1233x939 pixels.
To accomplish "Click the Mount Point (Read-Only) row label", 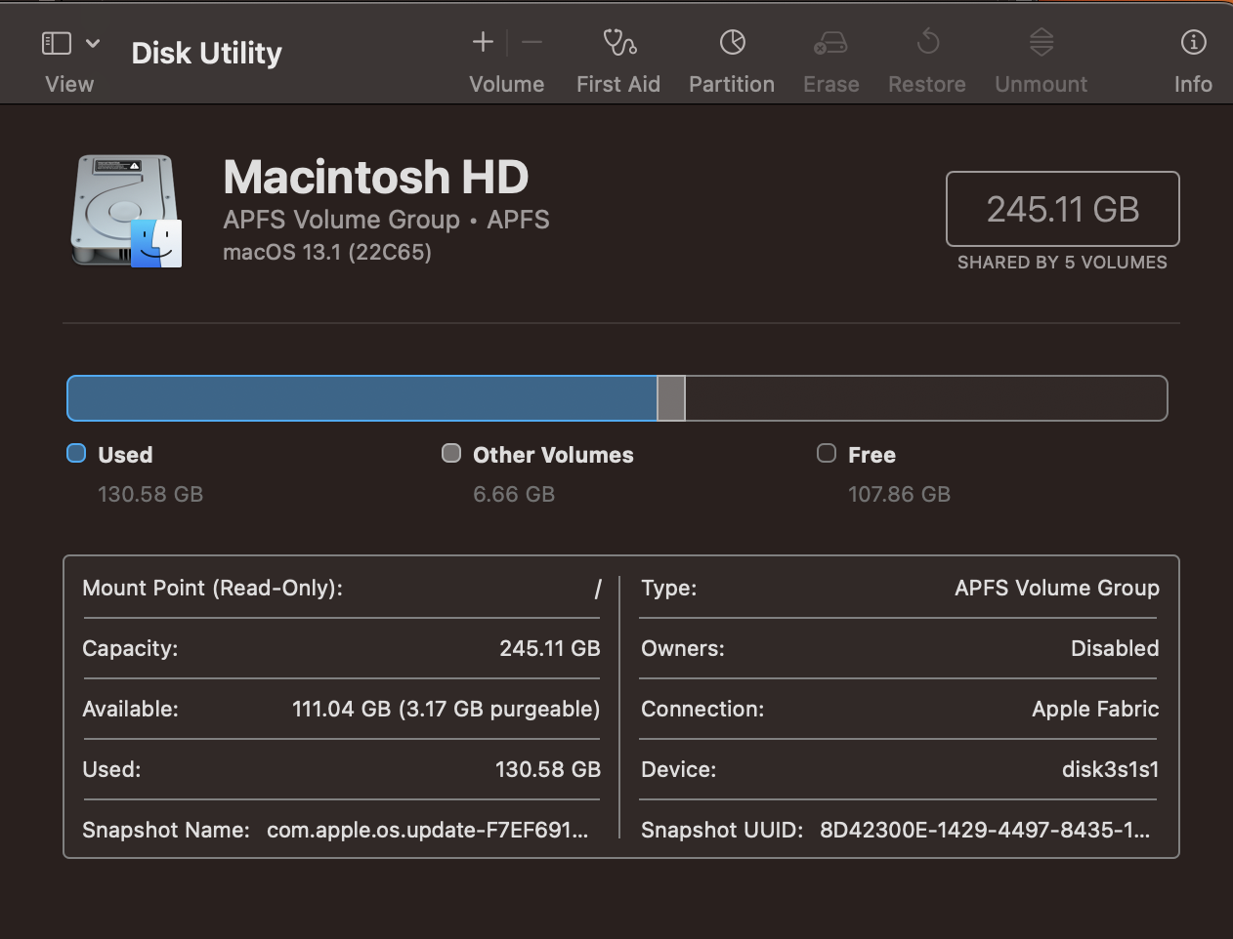I will (x=213, y=588).
